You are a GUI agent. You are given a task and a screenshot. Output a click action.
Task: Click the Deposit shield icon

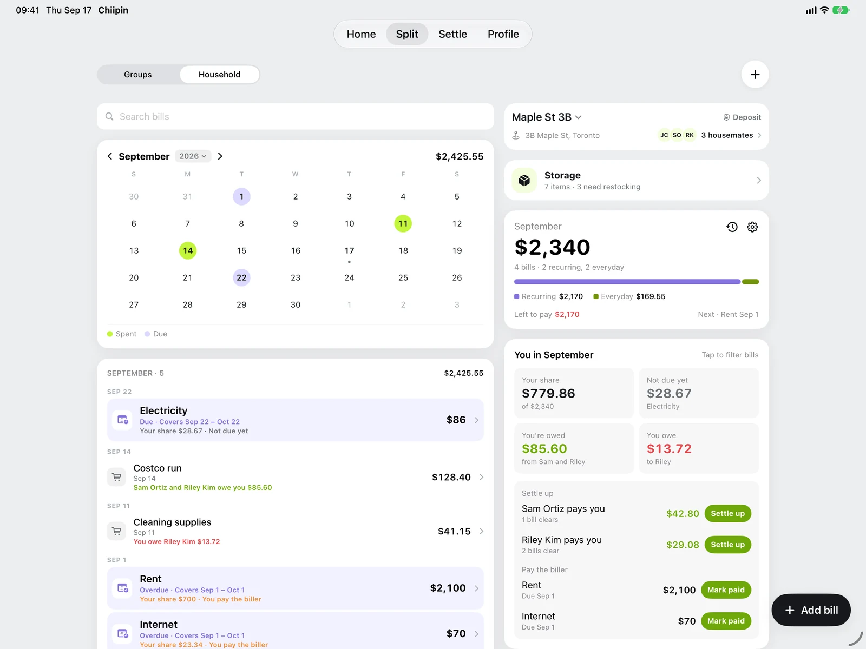coord(726,117)
